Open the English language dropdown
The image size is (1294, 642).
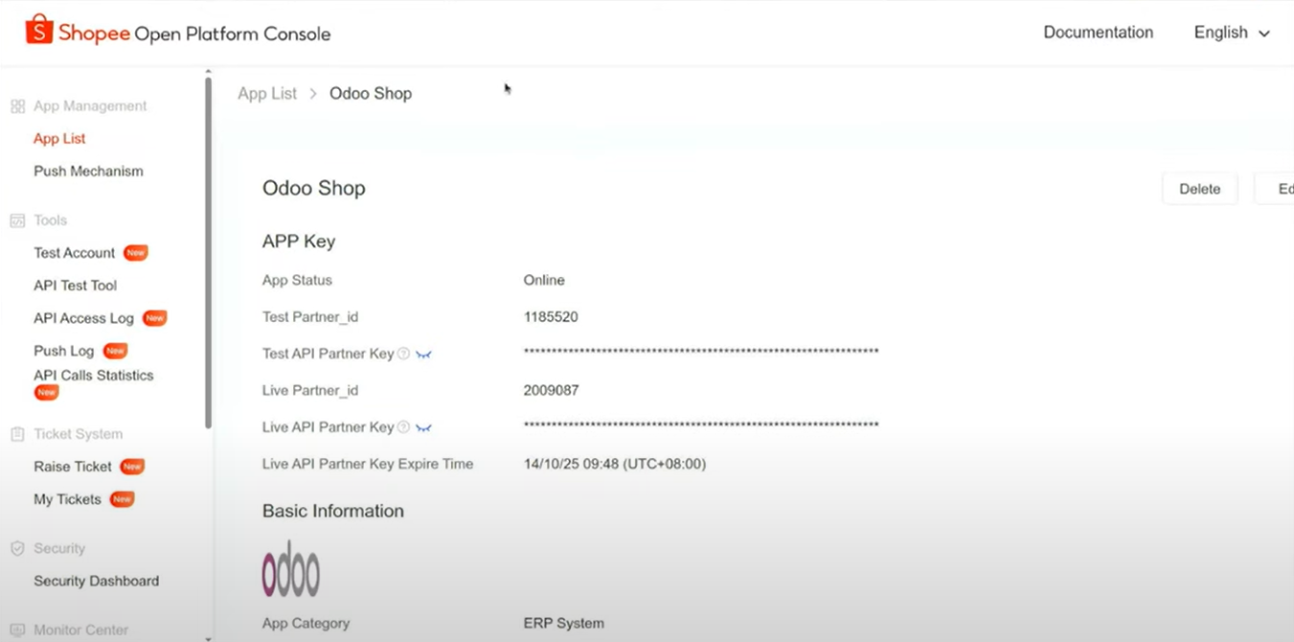click(x=1232, y=33)
